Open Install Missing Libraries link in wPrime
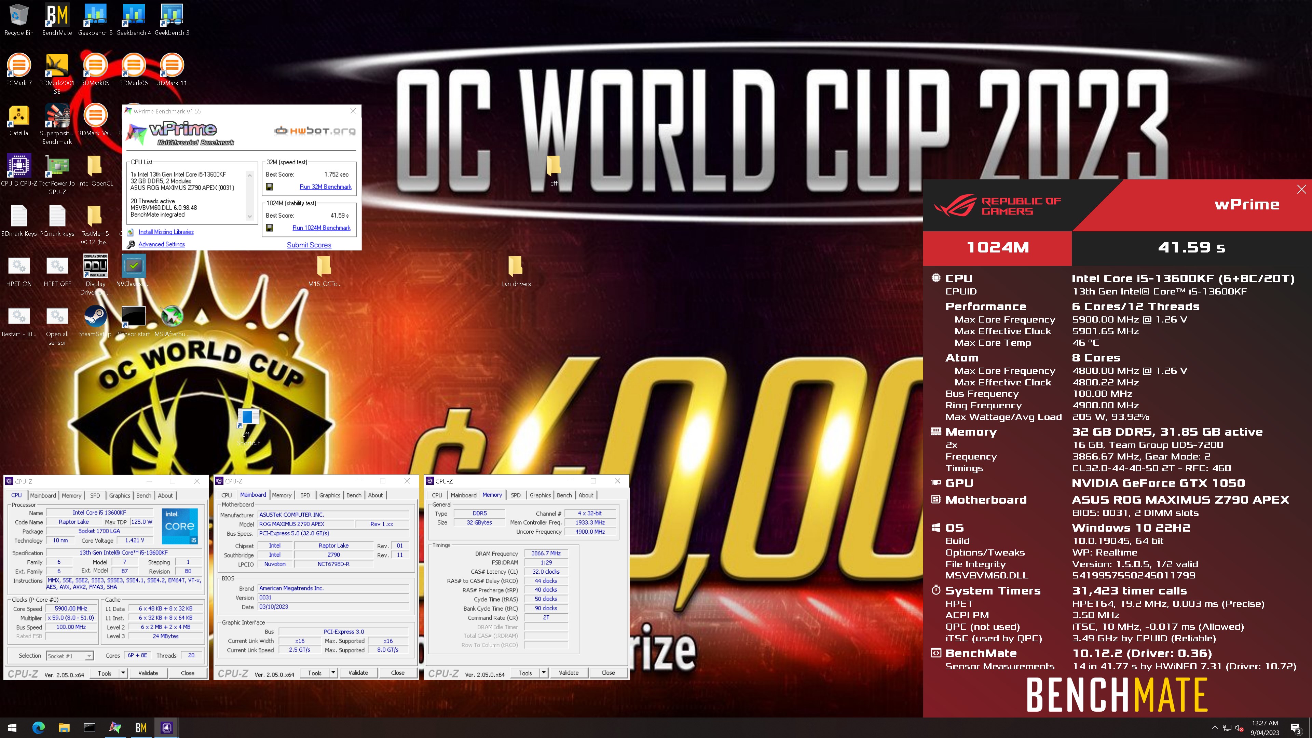Screen dimensions: 1312x738 click(166, 232)
